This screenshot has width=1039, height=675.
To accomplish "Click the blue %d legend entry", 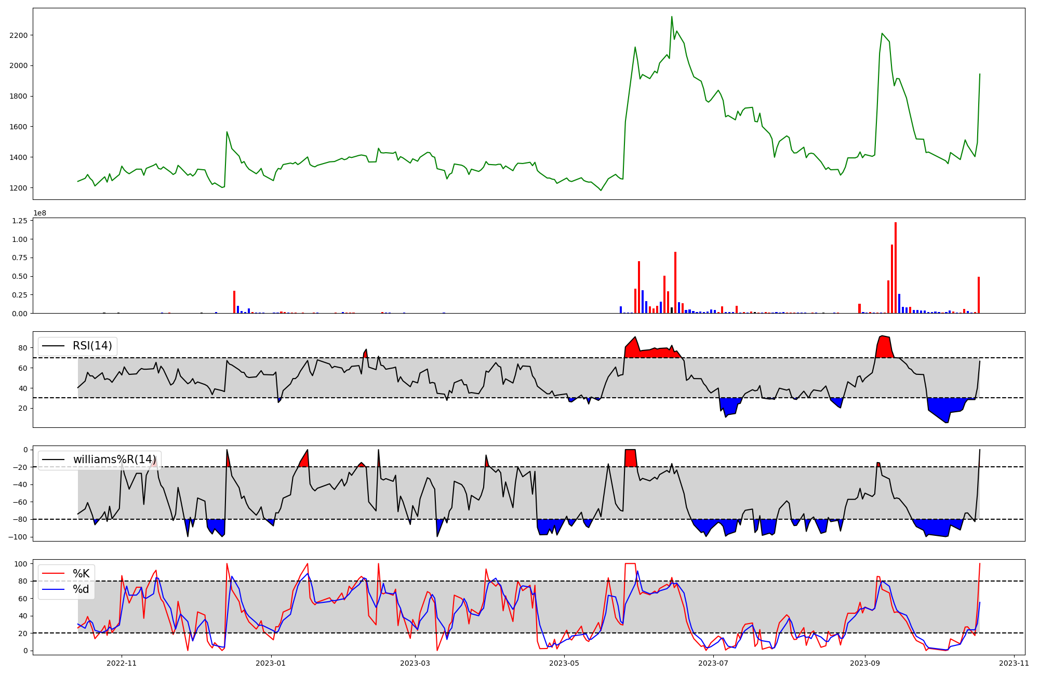I will (81, 589).
